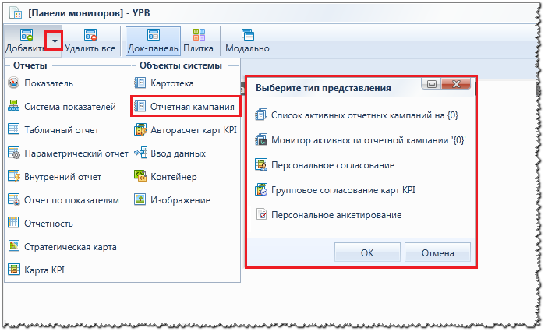548x335 pixels.
Task: Select the Карта KPI icon
Action: pyautogui.click(x=13, y=270)
